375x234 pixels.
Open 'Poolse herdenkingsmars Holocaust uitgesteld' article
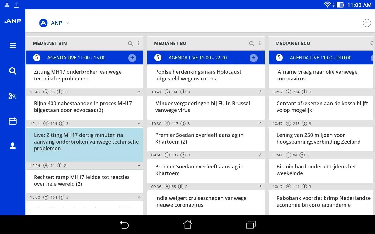pyautogui.click(x=206, y=76)
